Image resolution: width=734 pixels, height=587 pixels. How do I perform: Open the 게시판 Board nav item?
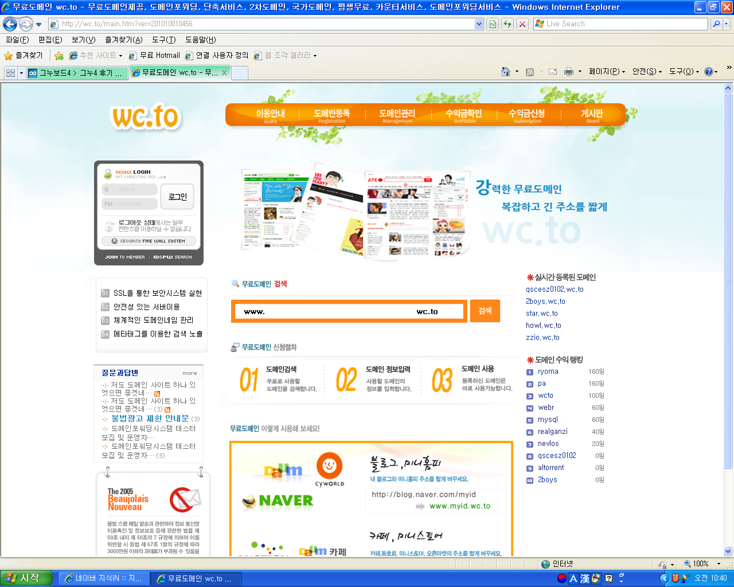(x=592, y=115)
